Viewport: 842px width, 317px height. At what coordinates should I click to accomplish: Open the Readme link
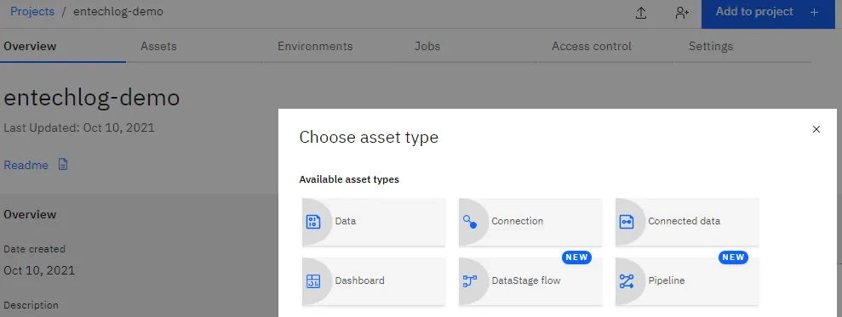tap(26, 165)
